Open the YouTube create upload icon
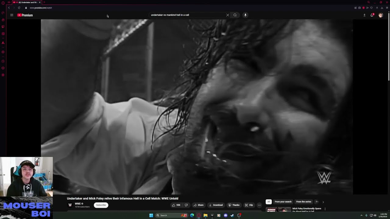The image size is (390, 219). (364, 15)
